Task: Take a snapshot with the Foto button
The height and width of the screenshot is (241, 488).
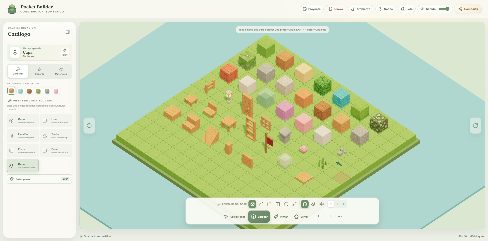Action: click(x=407, y=9)
